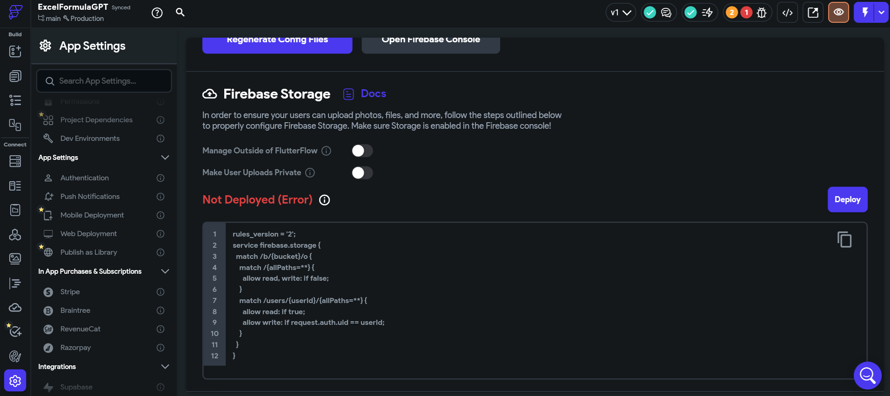The width and height of the screenshot is (890, 396).
Task: Open the storyboard icon in sidebar
Action: 15,125
